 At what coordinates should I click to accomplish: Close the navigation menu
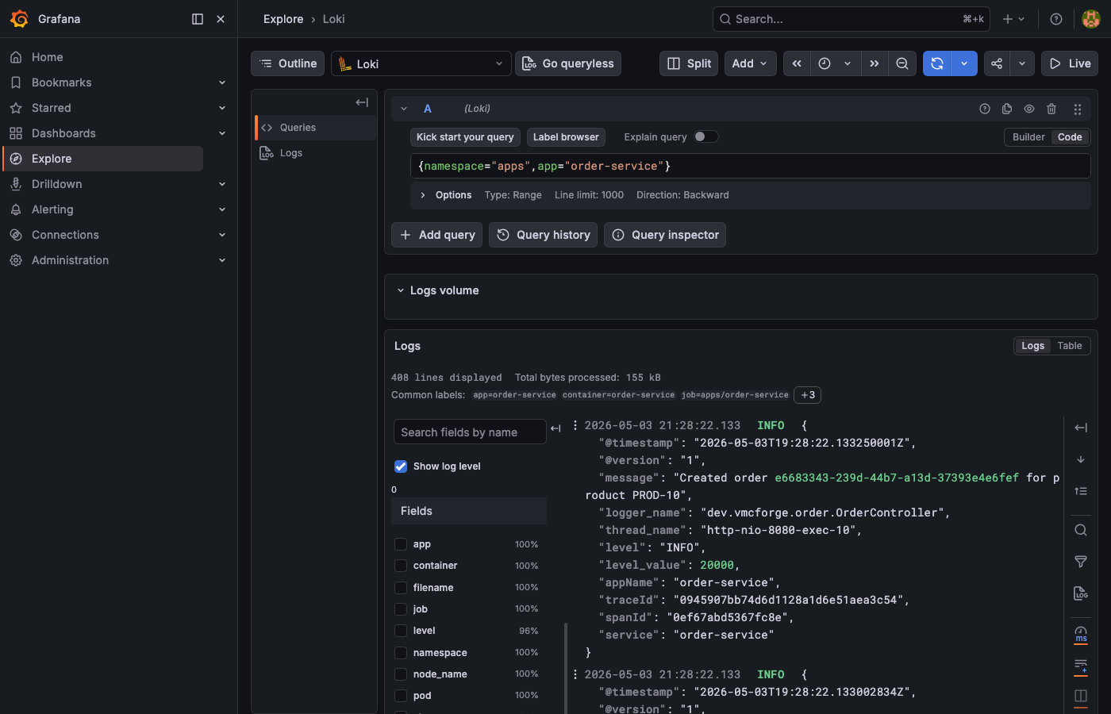pyautogui.click(x=221, y=19)
